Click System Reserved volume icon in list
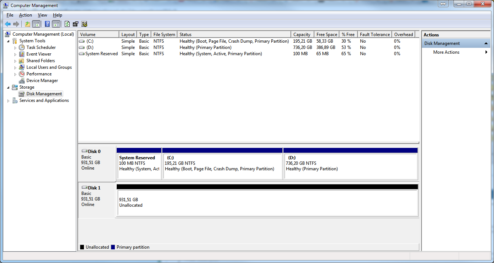The width and height of the screenshot is (494, 263). click(x=82, y=54)
